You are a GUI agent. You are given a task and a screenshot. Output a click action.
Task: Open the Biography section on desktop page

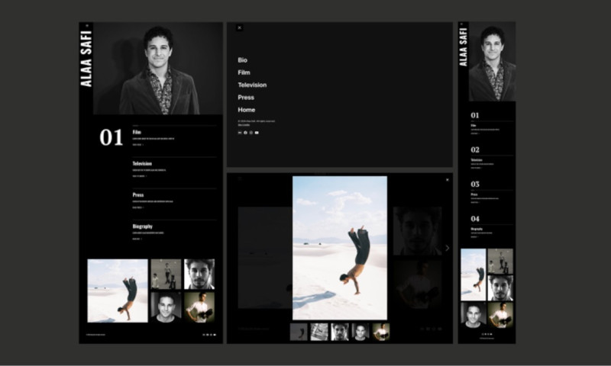click(142, 226)
